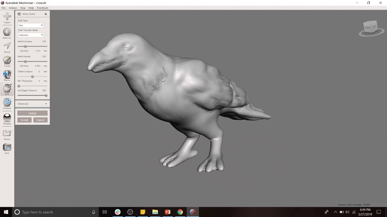Expand the Advanced section
The image size is (387, 217).
[x=32, y=104]
